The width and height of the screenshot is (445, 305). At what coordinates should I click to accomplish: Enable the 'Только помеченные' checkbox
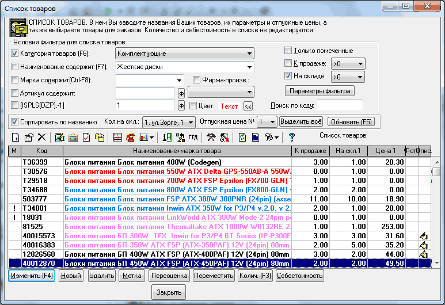point(288,51)
